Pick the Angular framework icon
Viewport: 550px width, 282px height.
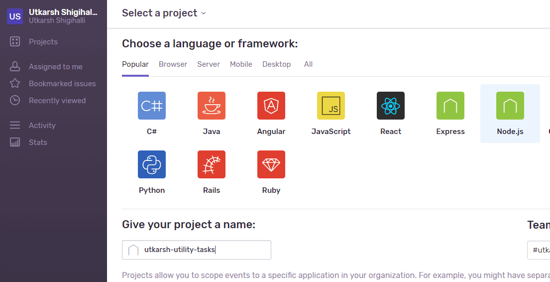(x=271, y=106)
